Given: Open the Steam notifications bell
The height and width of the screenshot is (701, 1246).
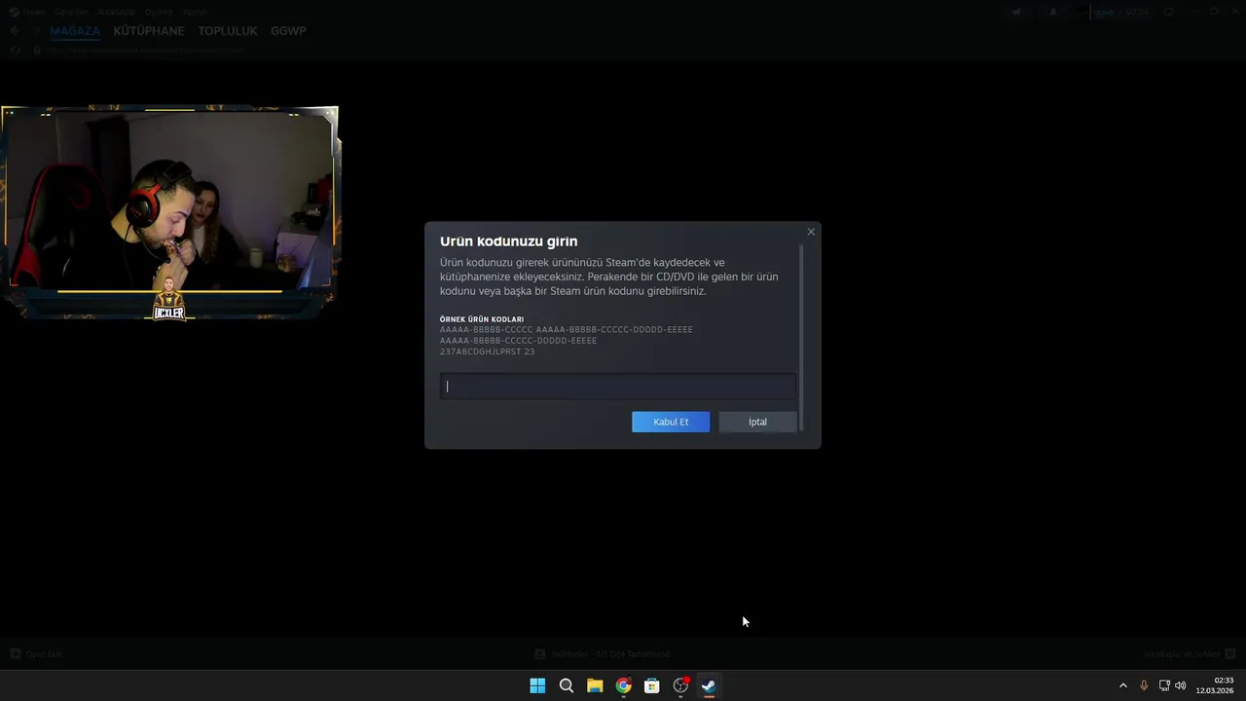Looking at the screenshot, I should coord(1053,12).
